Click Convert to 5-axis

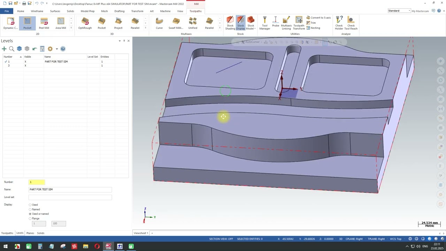point(318,18)
